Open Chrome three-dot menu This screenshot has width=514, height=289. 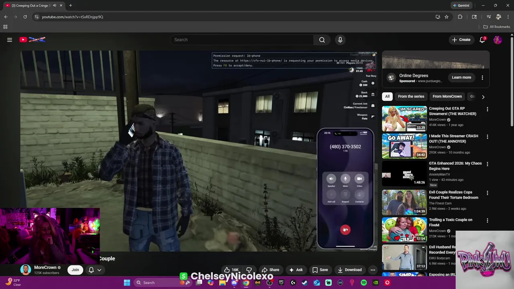click(x=508, y=17)
